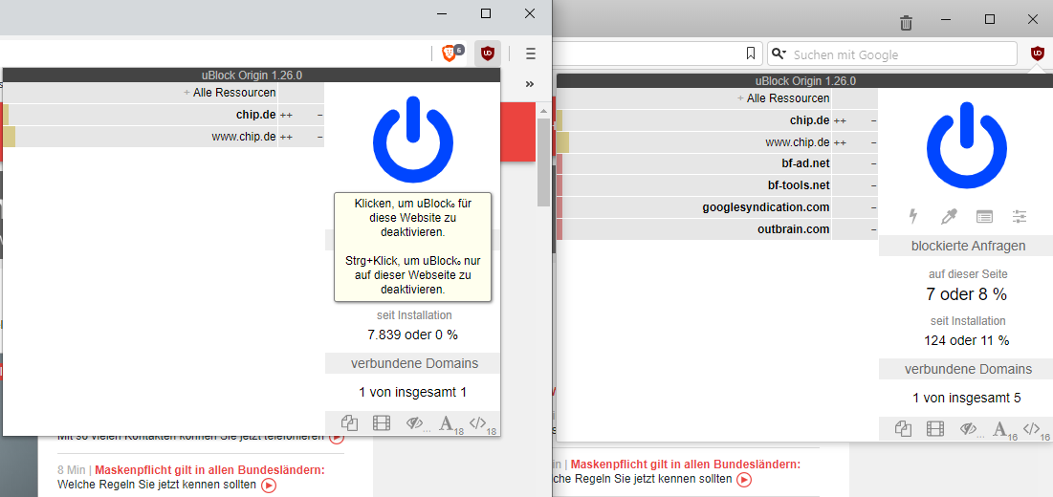Open Brave Shields lion icon
1053x497 pixels.
click(449, 53)
